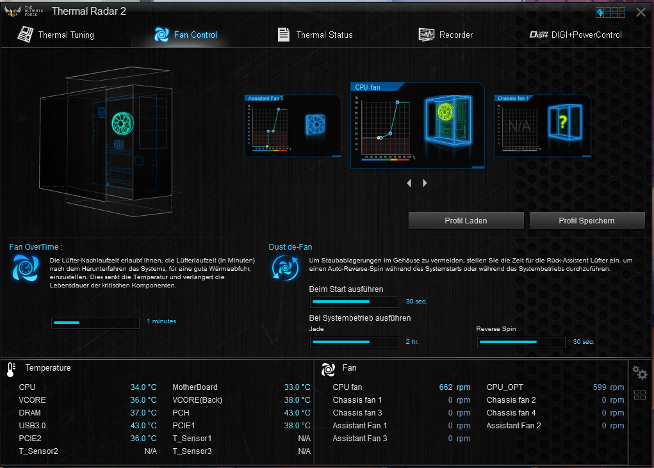Click the Temperature thermometer icon
654x468 pixels.
point(12,369)
